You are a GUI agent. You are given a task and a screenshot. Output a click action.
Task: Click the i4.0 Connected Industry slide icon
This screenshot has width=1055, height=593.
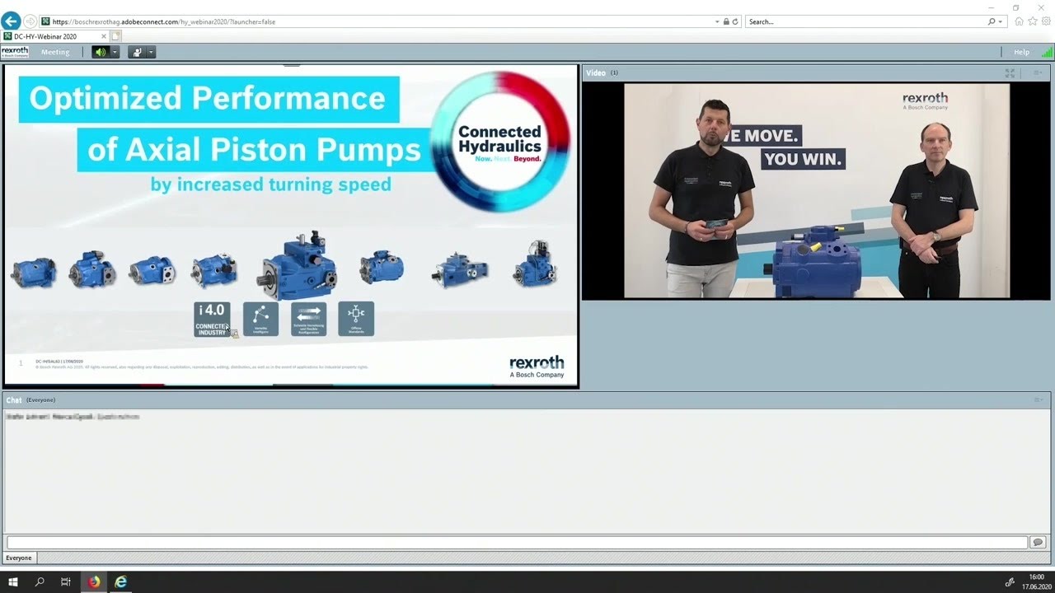212,320
